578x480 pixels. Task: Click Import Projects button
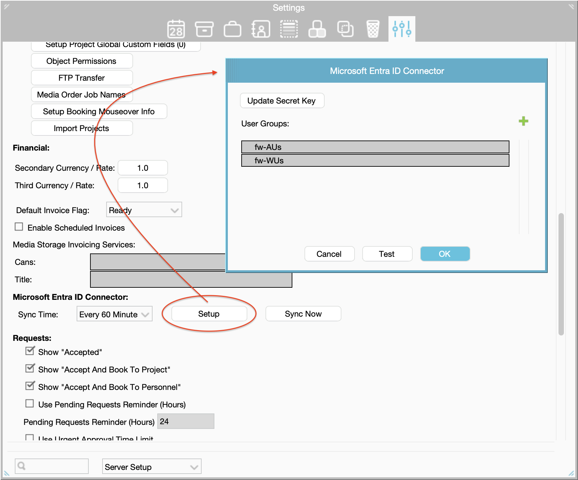pos(82,128)
